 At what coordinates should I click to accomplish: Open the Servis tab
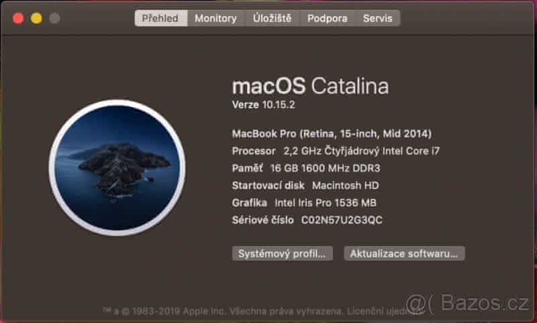tap(378, 18)
